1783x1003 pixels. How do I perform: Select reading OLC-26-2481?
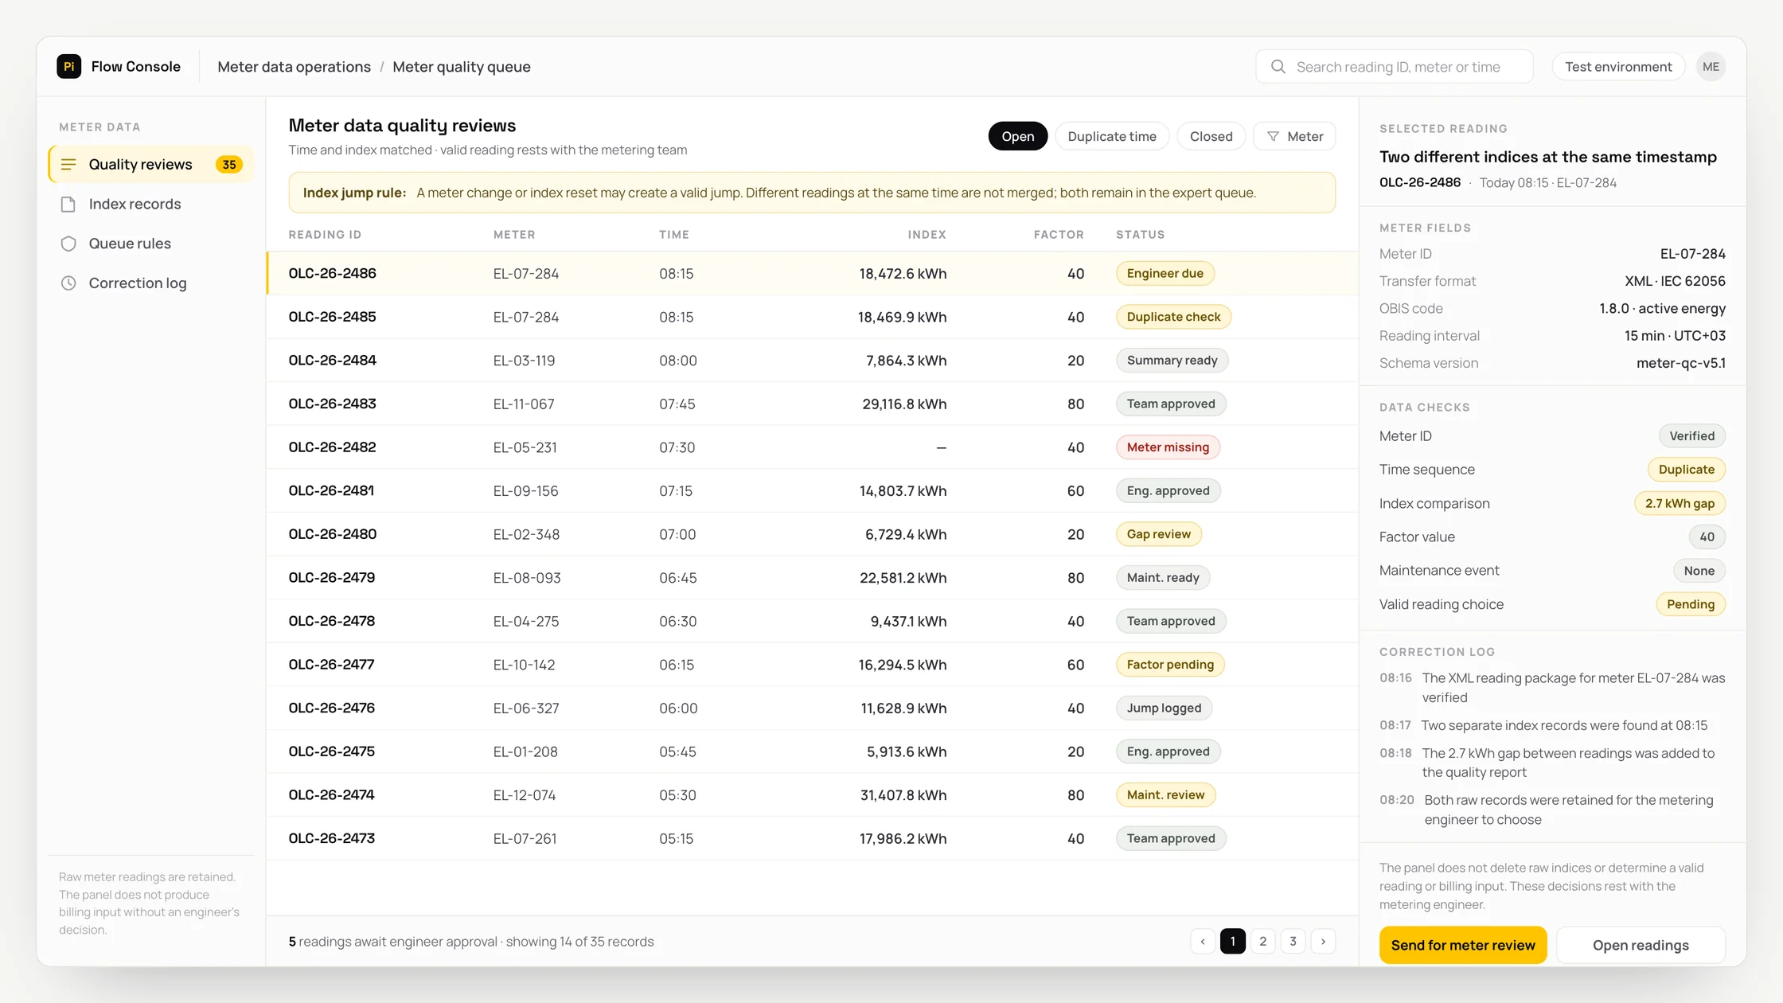812,491
